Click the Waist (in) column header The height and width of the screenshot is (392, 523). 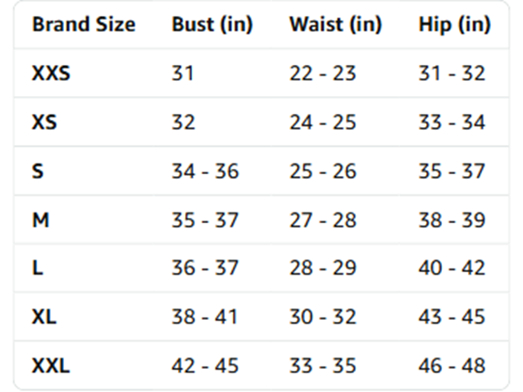pos(335,25)
